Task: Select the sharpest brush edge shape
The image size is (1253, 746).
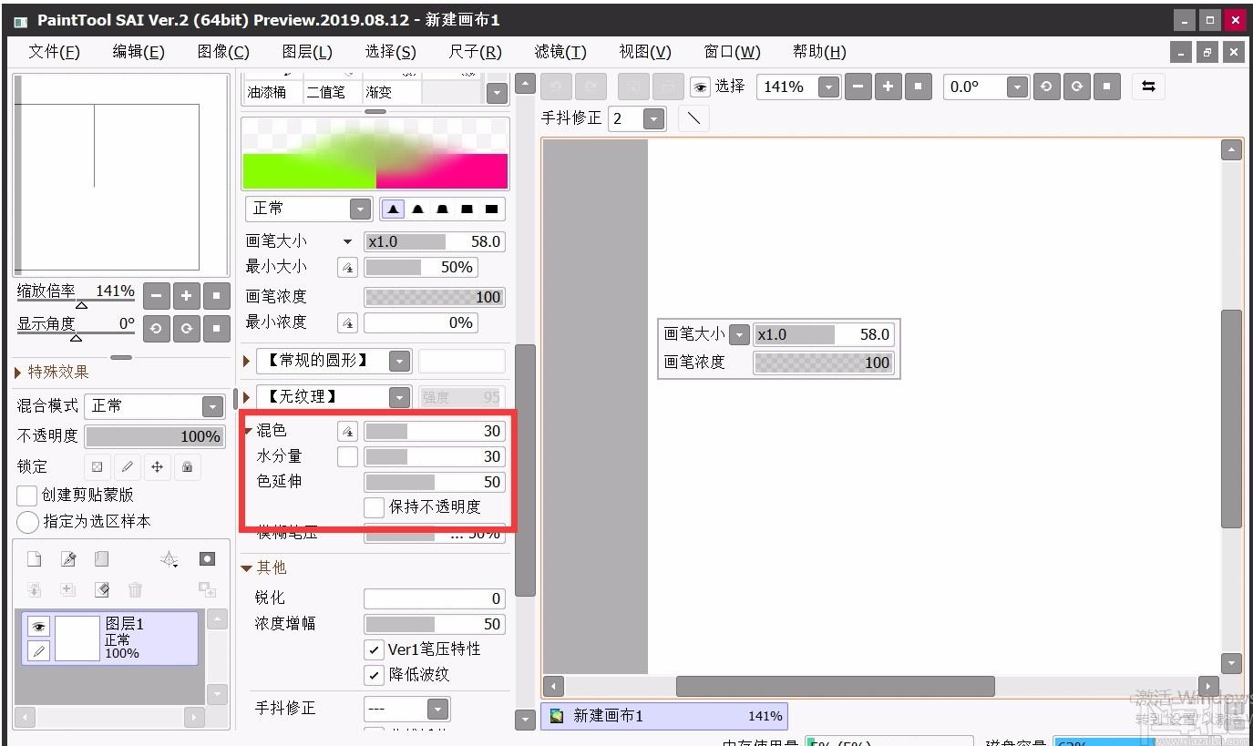Action: pyautogui.click(x=393, y=209)
